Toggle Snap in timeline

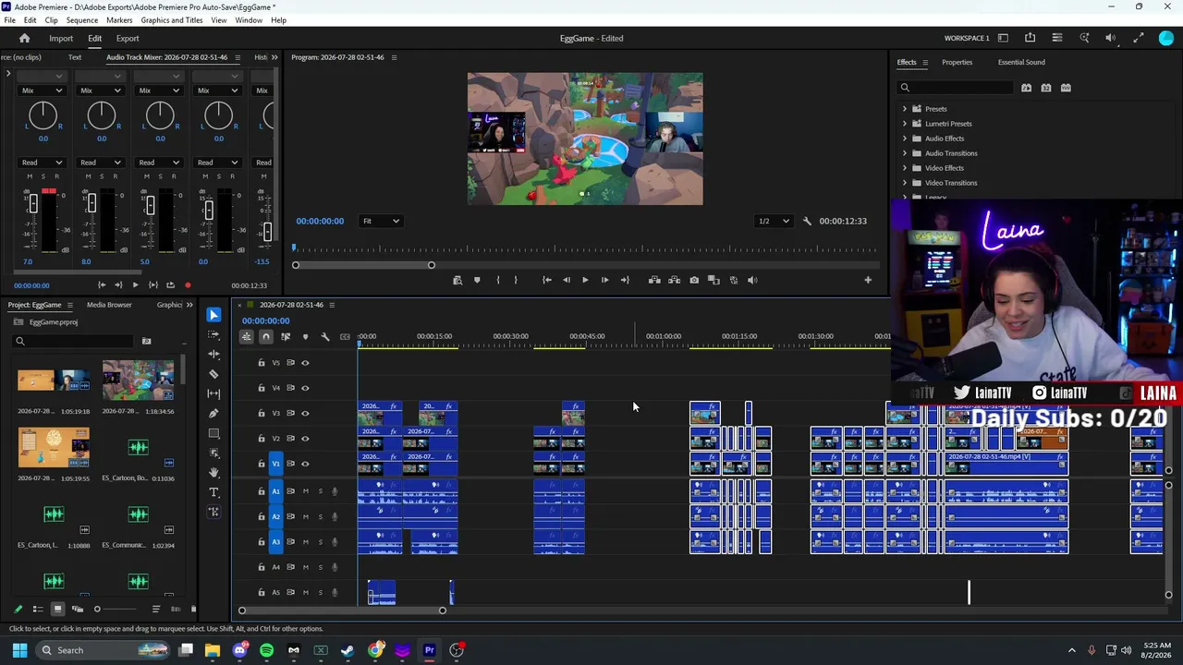(266, 336)
